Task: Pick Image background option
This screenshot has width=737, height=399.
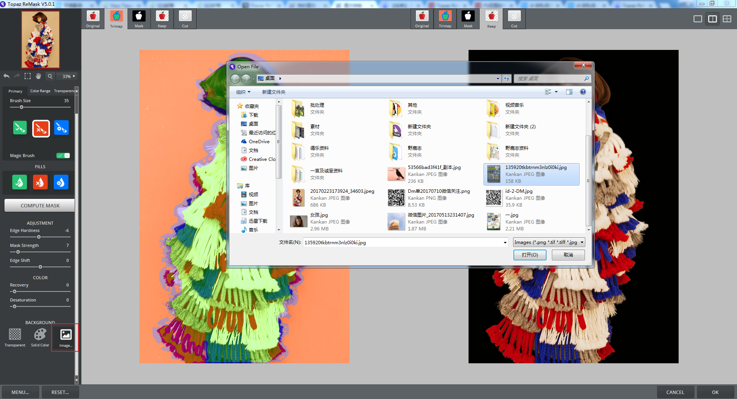Action: pos(66,338)
